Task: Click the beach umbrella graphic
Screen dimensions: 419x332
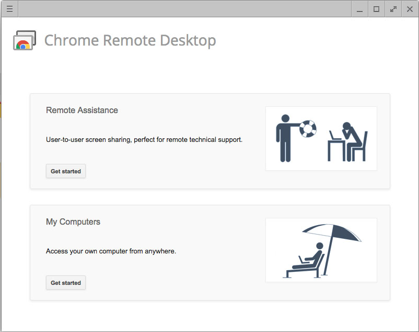Action: click(334, 236)
